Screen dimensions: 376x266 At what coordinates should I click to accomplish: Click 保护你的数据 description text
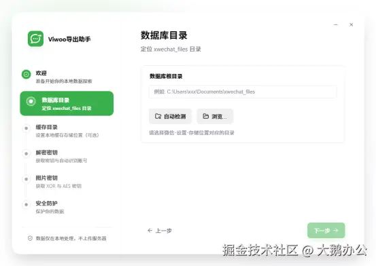[x=50, y=212]
